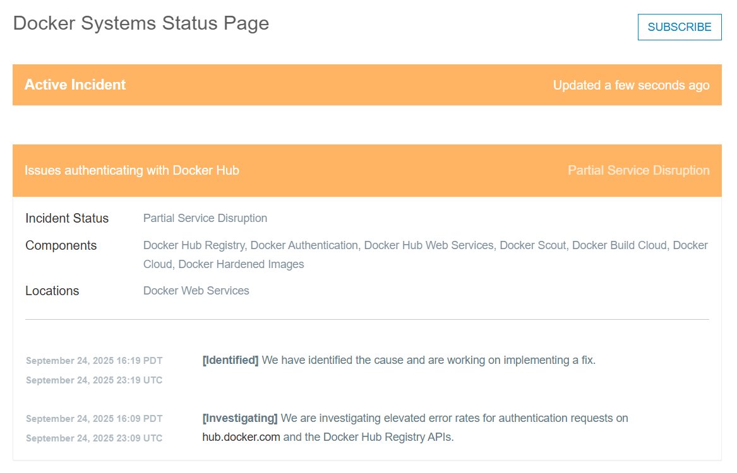
Task: Click the 'Updated a few seconds ago' text
Action: (x=632, y=85)
